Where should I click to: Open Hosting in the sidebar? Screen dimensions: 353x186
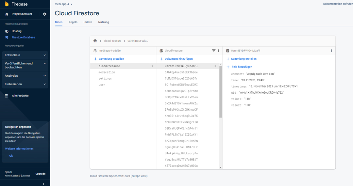tap(17, 31)
